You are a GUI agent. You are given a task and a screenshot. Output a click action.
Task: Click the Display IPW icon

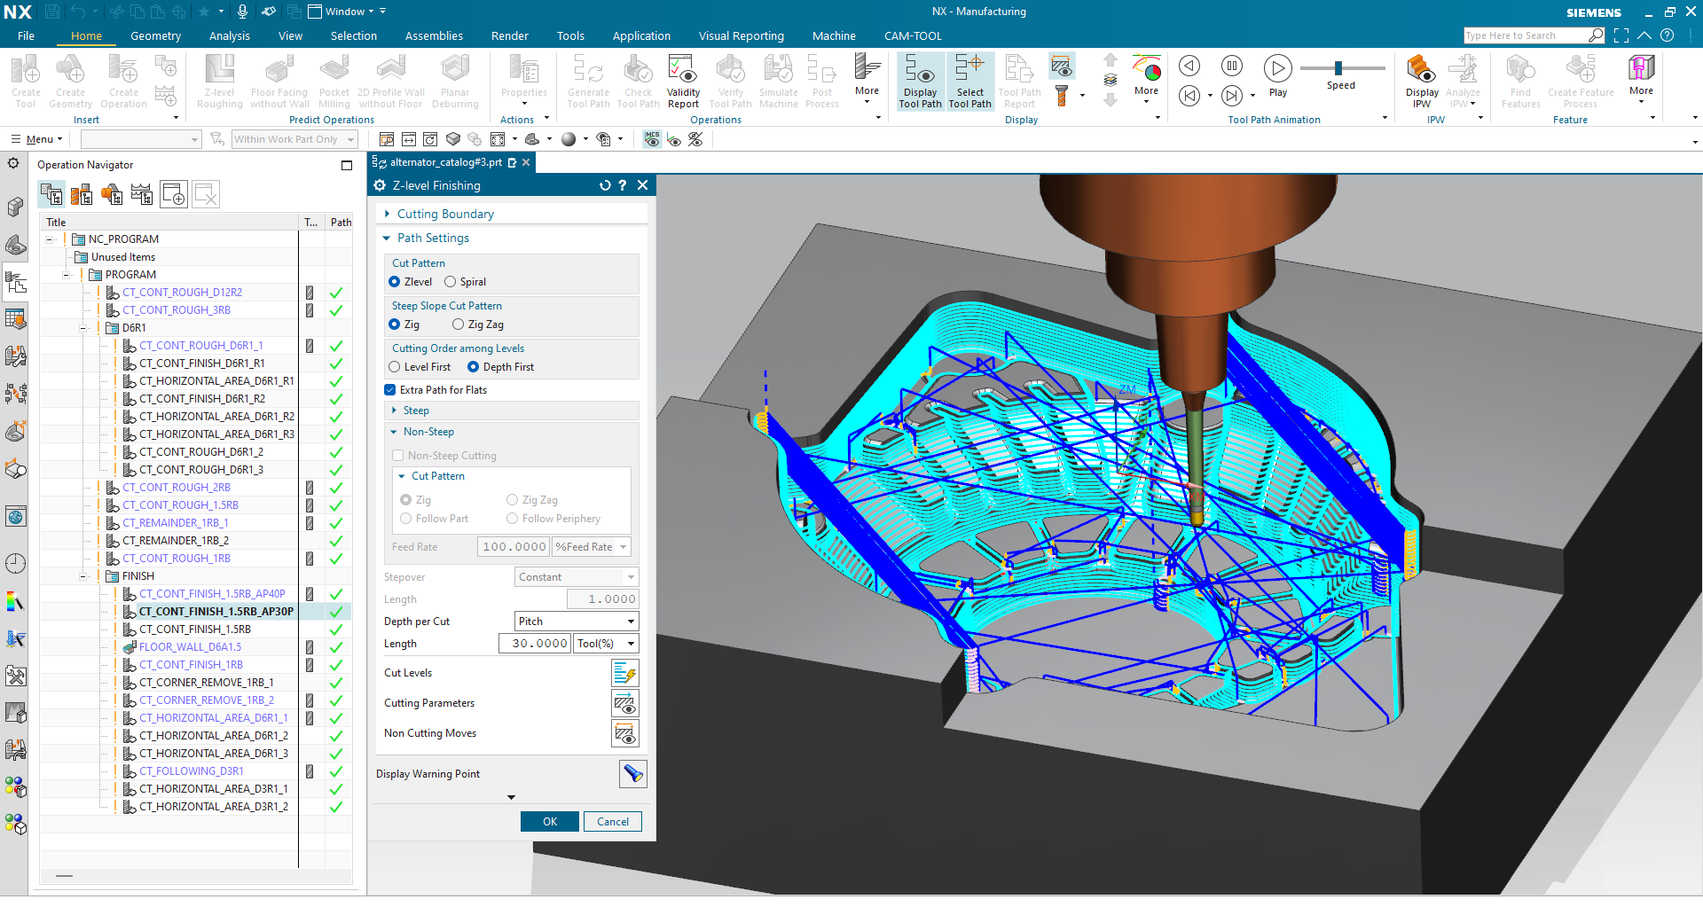click(x=1422, y=81)
